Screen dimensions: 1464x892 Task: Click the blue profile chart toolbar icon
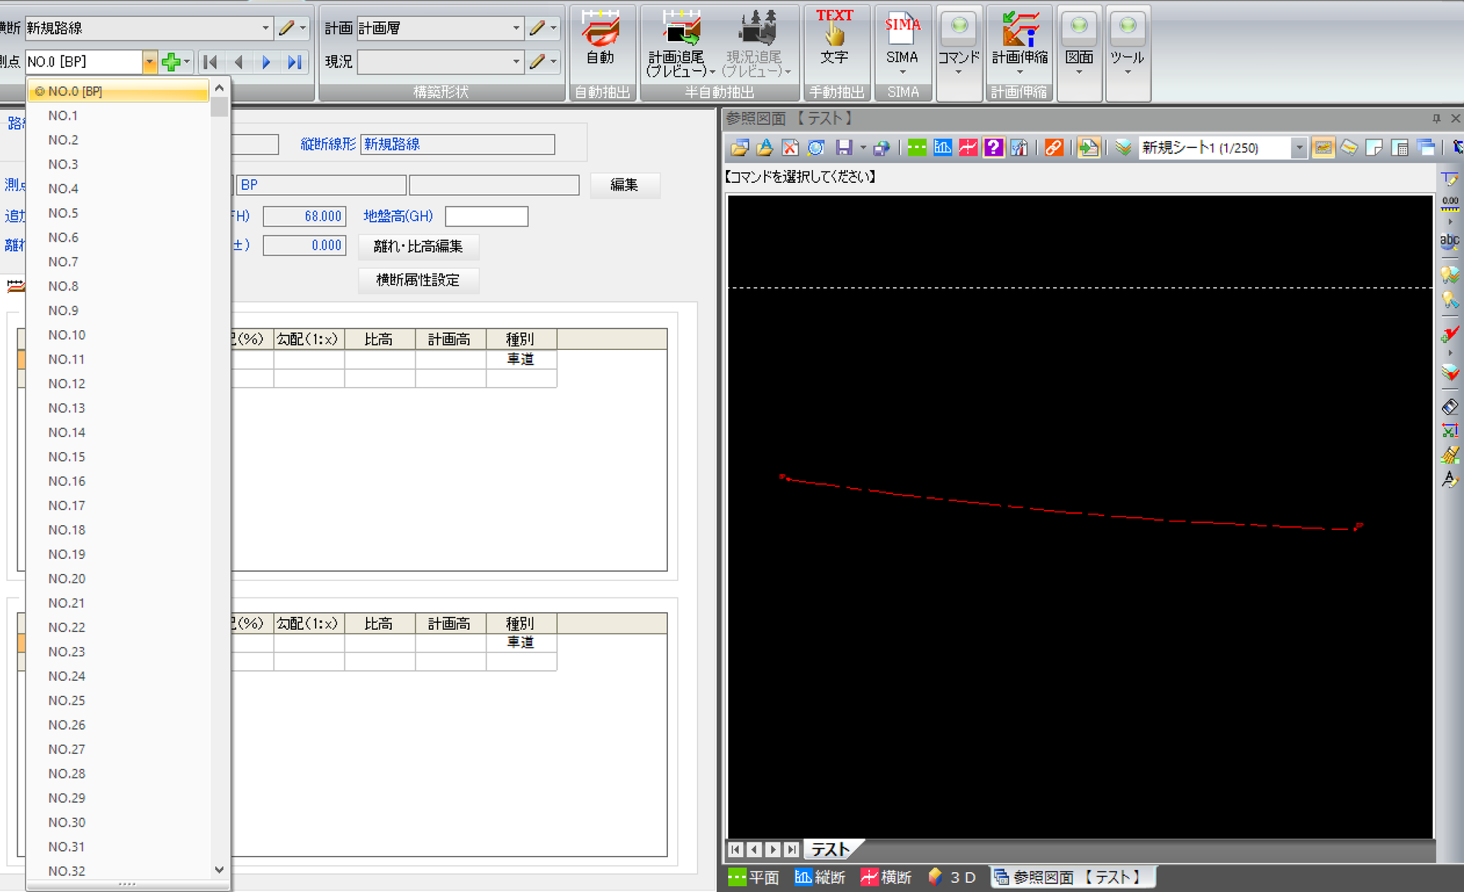click(942, 148)
